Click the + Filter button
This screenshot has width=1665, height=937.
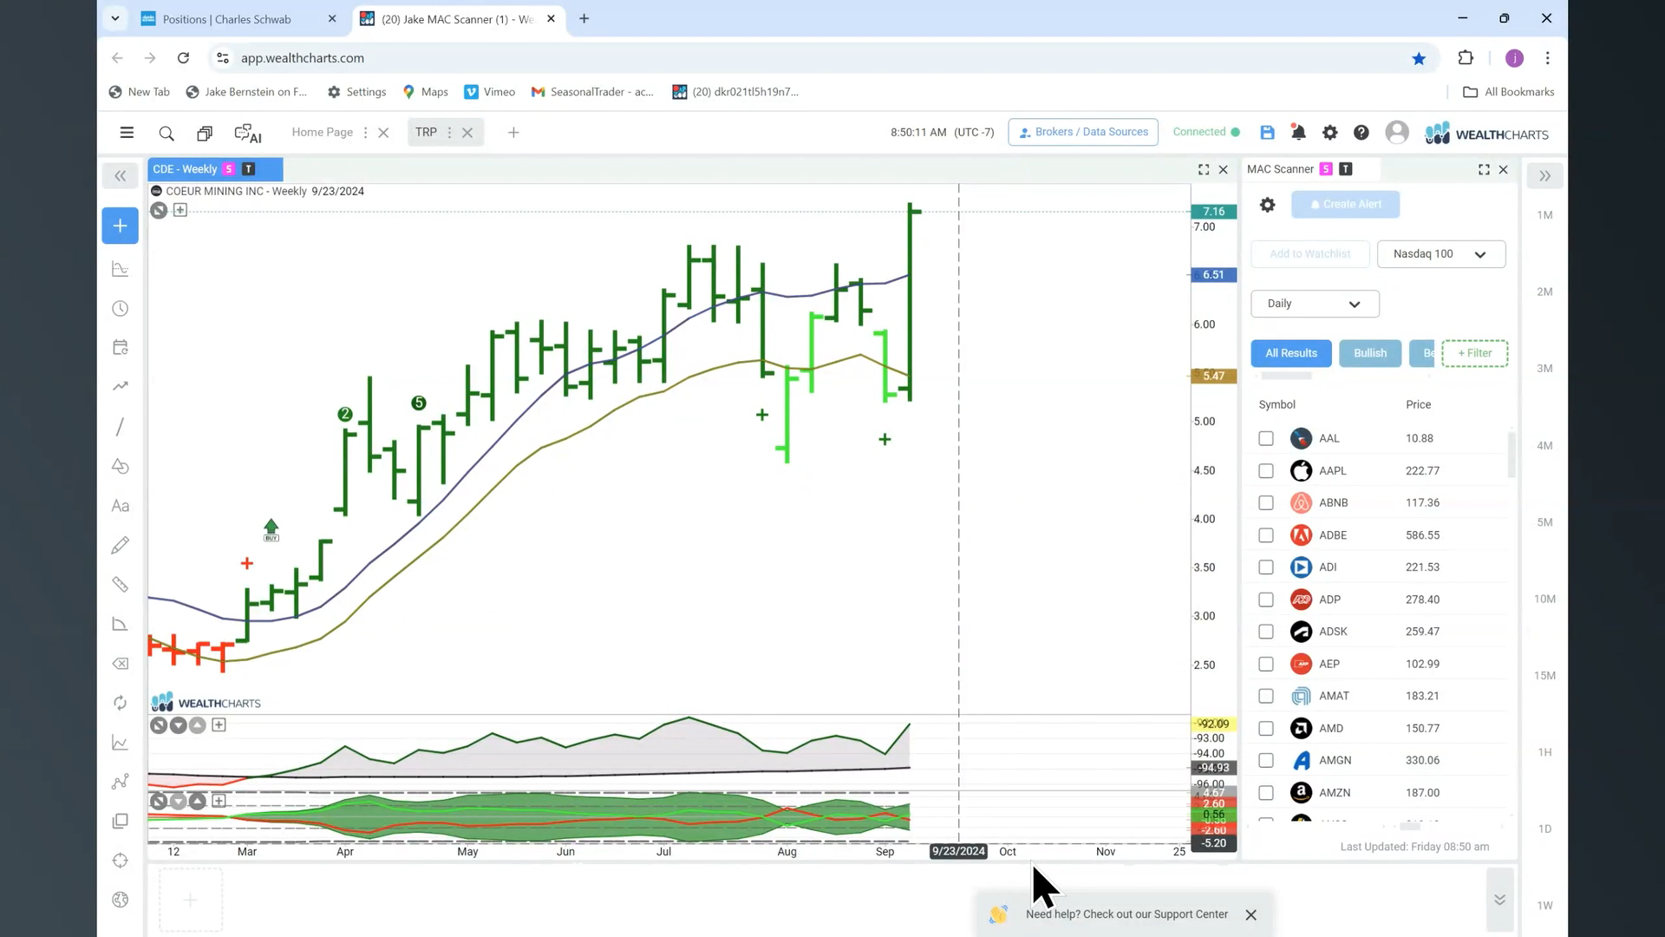click(x=1474, y=353)
